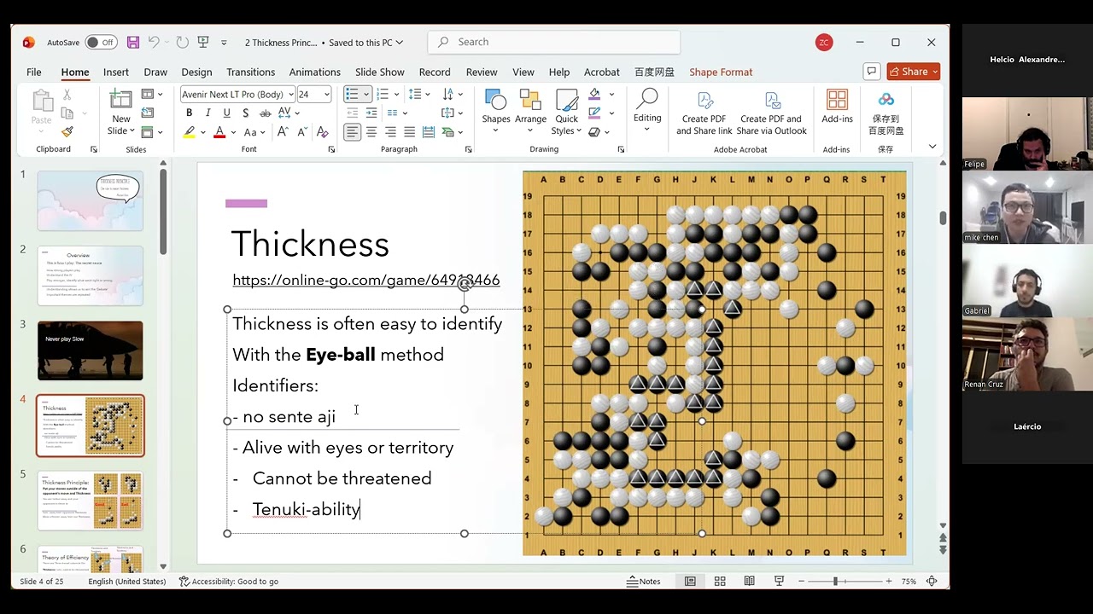
Task: Click Create PDF and Share link
Action: tap(704, 113)
